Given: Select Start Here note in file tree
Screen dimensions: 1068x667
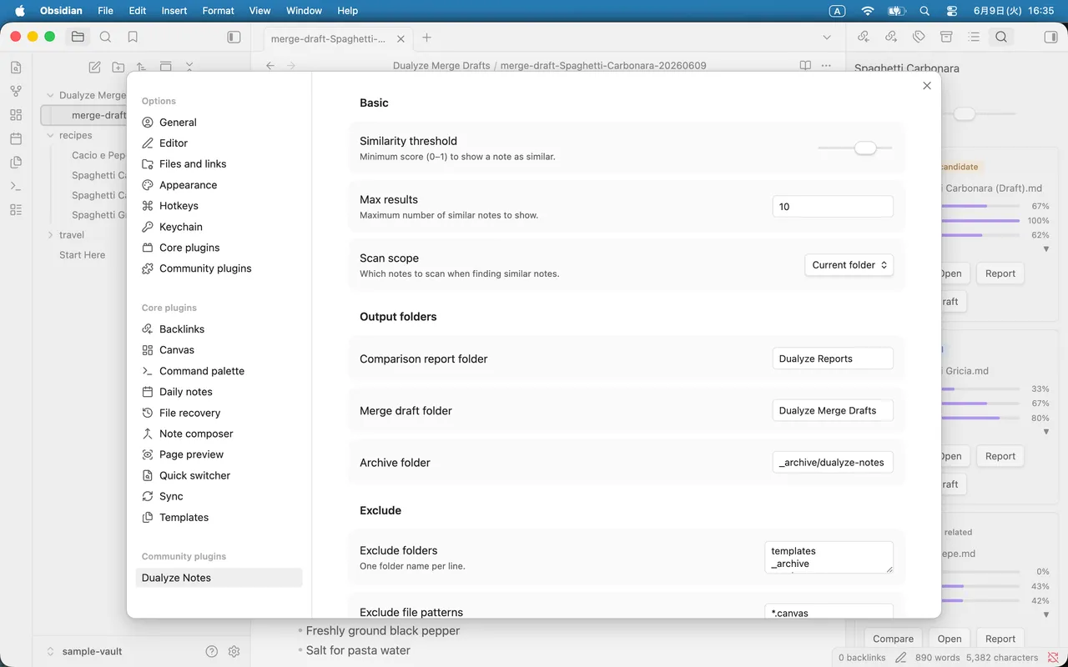Looking at the screenshot, I should [82, 255].
